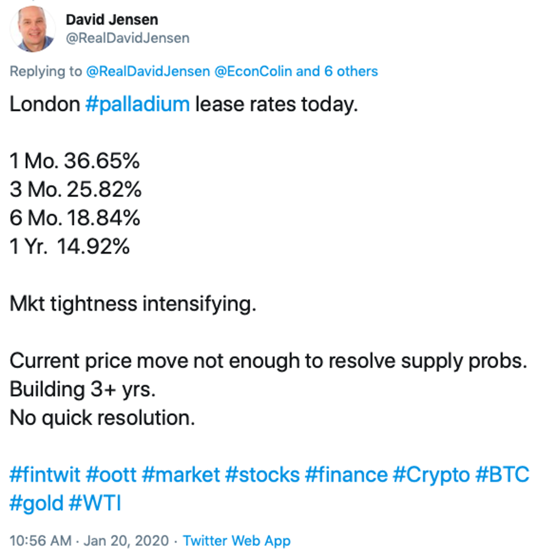Open the #gold hashtag
Viewport: 536px width, 557px height.
pyautogui.click(x=36, y=503)
